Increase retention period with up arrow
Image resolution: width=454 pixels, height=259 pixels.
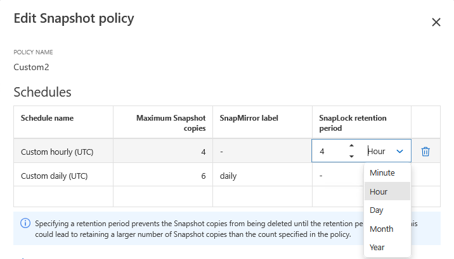click(x=351, y=147)
